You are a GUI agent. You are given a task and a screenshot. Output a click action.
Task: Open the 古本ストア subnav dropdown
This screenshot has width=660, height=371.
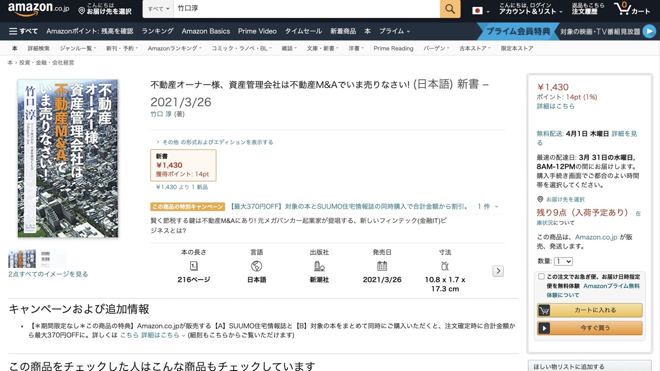[475, 49]
